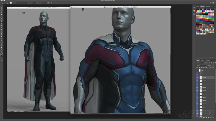This screenshot has width=216, height=121.
Task: Switch to the History tab
Action: (x=202, y=60)
